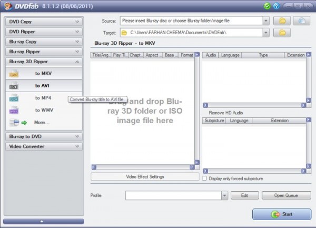Click the Edit profile button
316x228 pixels.
coord(245,195)
